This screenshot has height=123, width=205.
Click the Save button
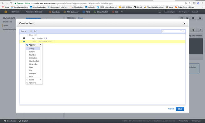[x=180, y=109]
